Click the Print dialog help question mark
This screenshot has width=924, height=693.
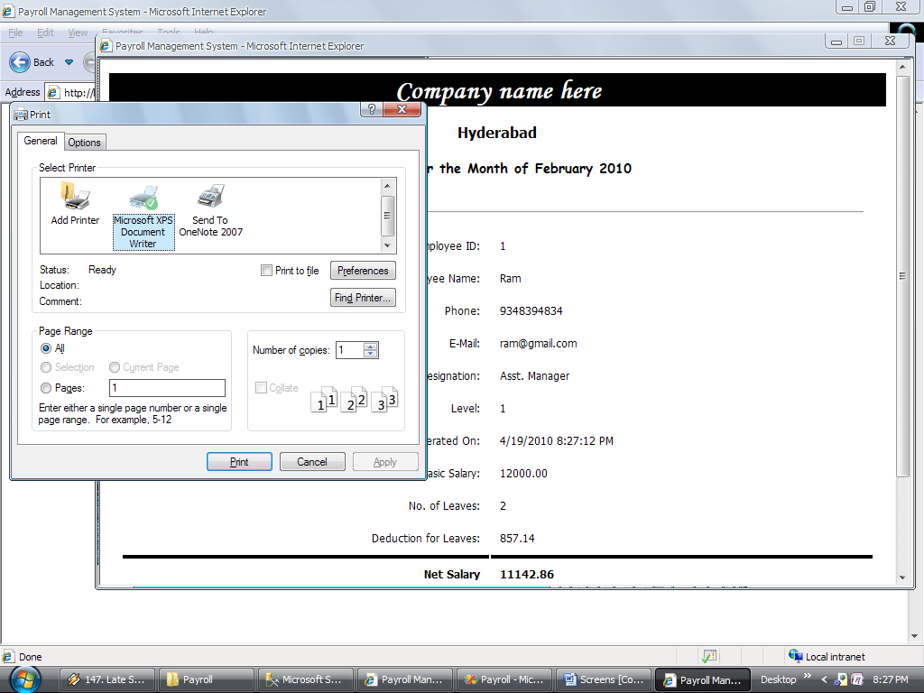coord(371,109)
